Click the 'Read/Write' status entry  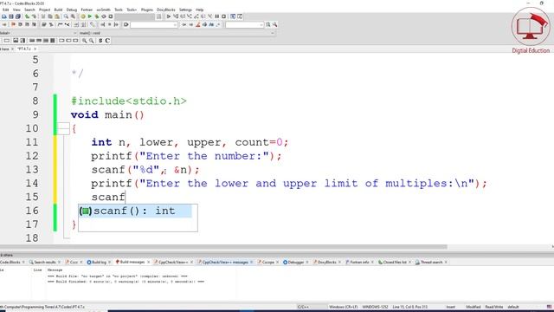(494, 307)
